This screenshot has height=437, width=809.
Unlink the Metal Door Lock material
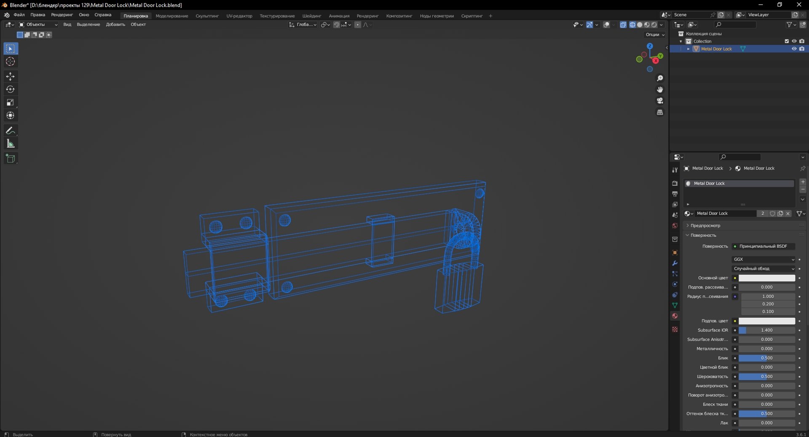point(788,214)
